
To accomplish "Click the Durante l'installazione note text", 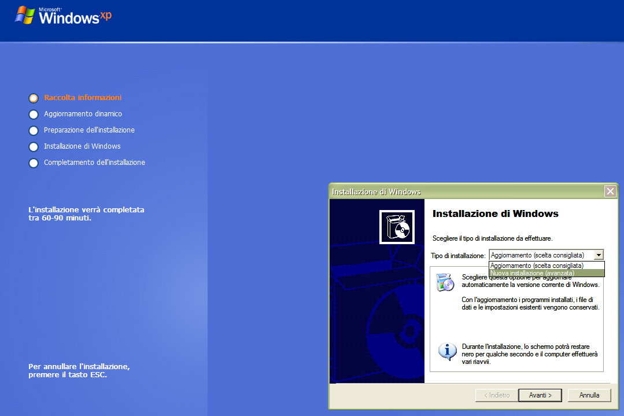I will pos(530,354).
